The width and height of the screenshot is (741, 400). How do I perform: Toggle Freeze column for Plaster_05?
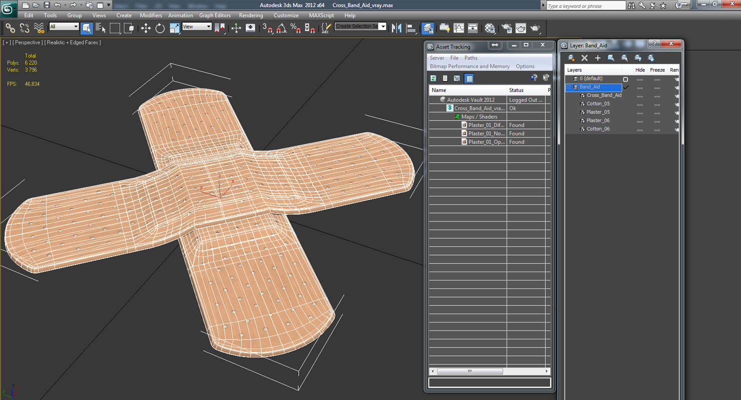(657, 112)
